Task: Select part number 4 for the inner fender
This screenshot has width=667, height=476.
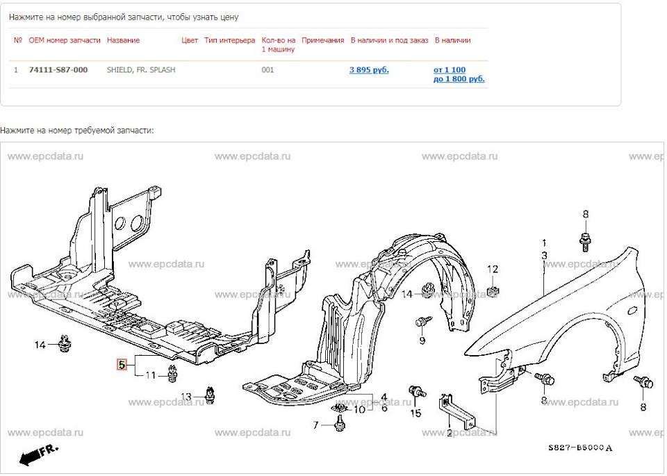Action: 384,398
